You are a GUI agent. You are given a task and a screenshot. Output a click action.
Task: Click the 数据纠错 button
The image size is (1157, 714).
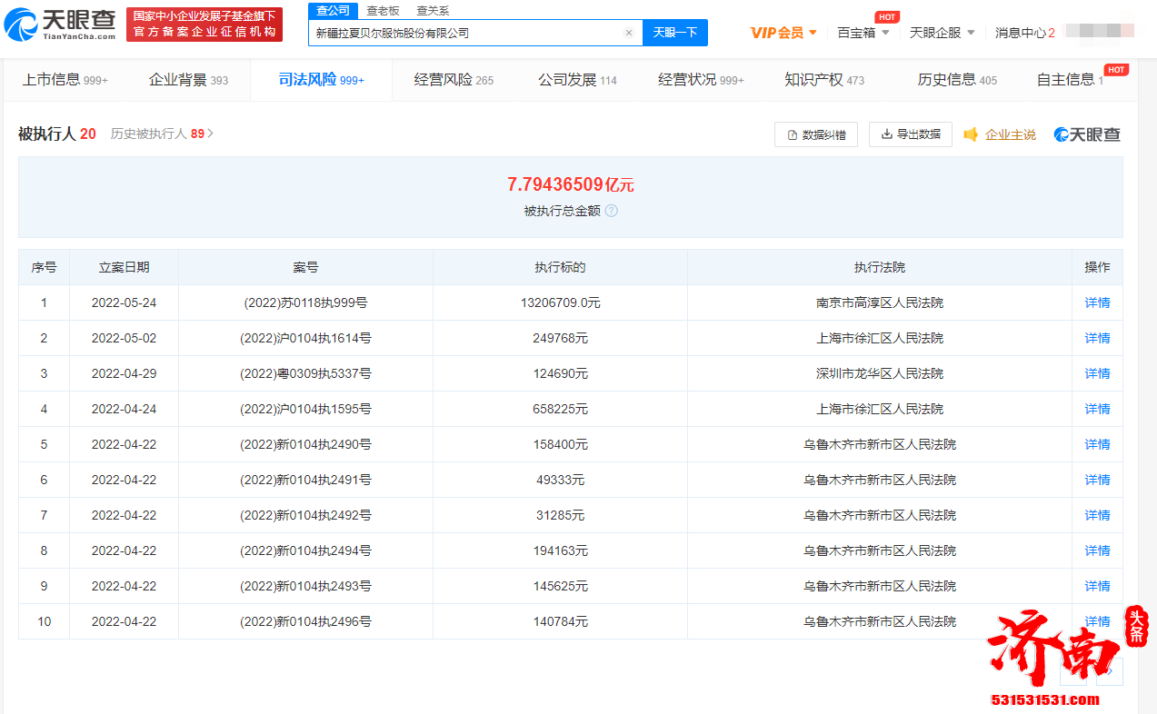[x=815, y=134]
